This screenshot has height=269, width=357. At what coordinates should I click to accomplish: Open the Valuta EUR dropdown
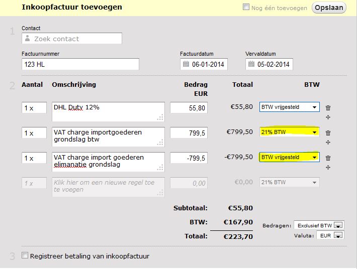click(330, 235)
